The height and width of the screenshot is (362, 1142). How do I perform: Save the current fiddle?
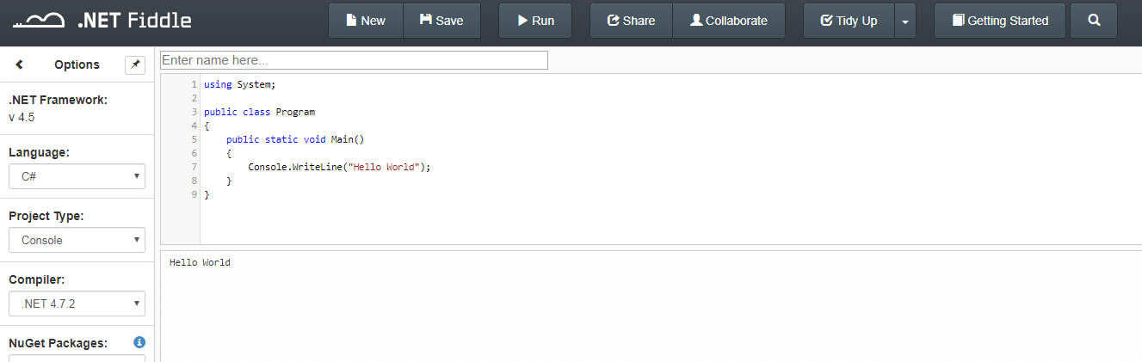(441, 21)
